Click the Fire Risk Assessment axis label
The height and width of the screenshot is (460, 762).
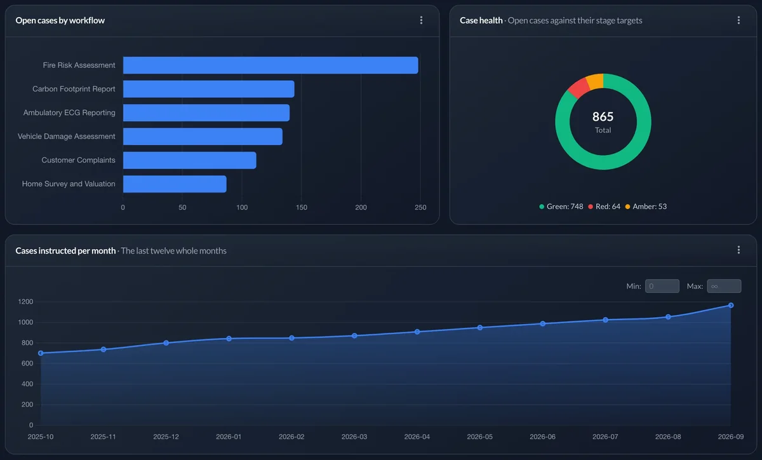[79, 65]
